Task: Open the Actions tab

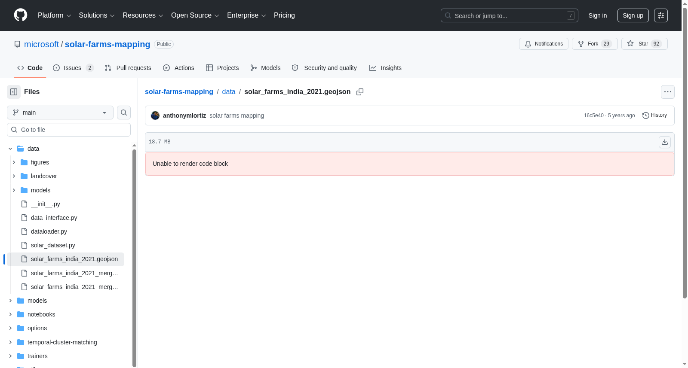Action: click(x=179, y=68)
